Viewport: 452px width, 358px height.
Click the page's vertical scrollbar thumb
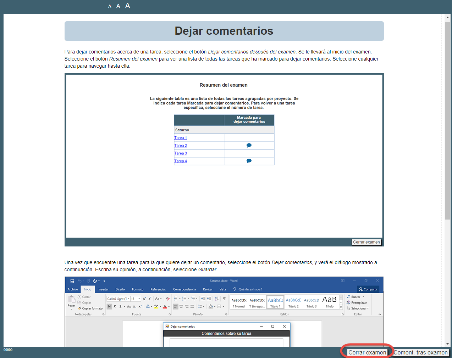447,120
